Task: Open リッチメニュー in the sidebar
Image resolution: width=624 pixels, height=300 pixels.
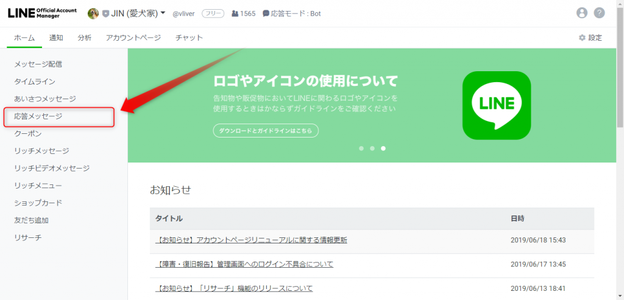Action: coord(38,186)
